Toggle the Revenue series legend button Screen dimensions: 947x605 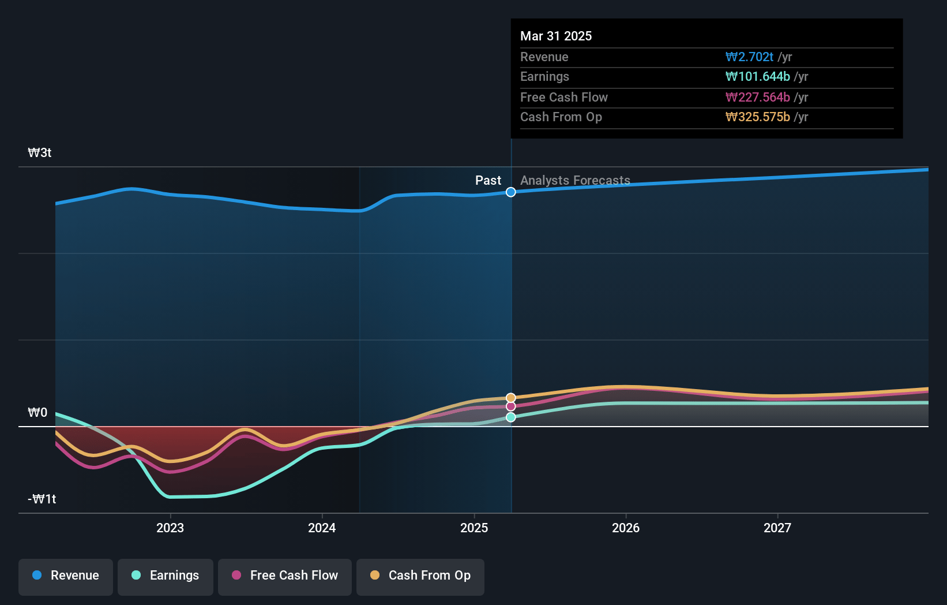pos(66,577)
